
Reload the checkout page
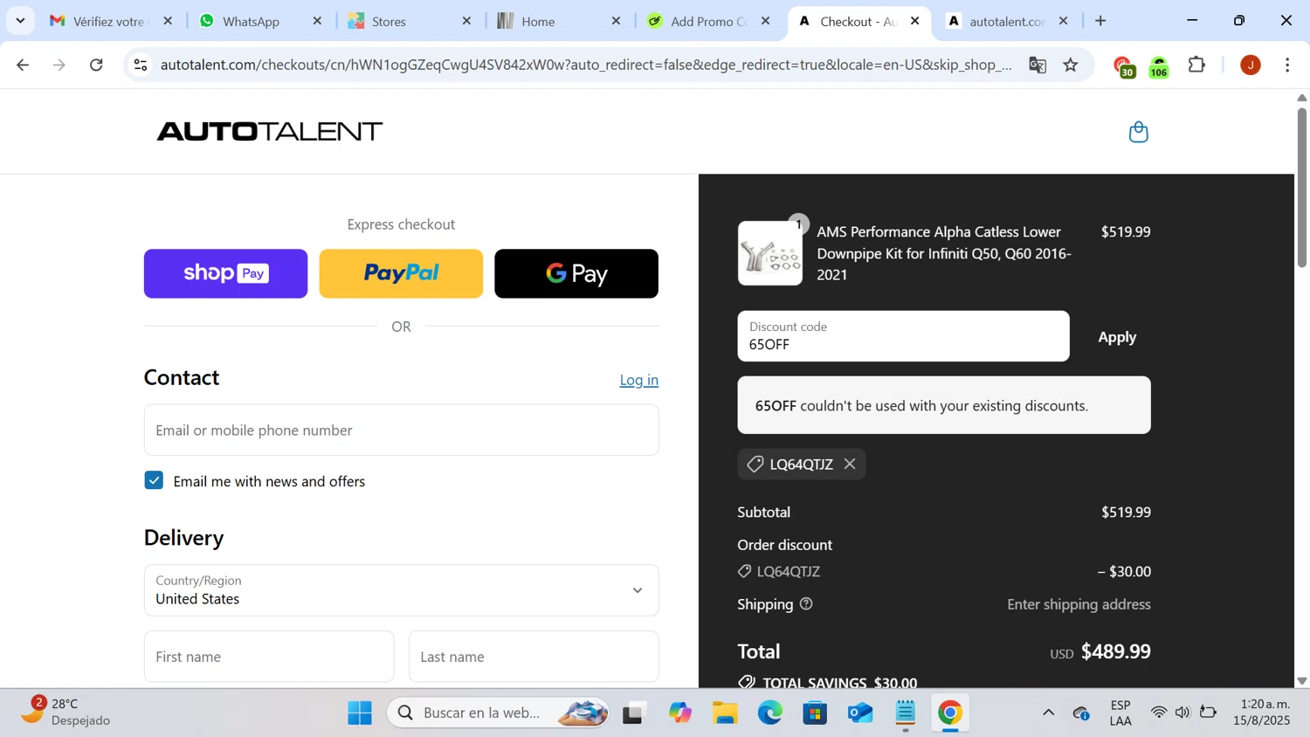pos(96,65)
